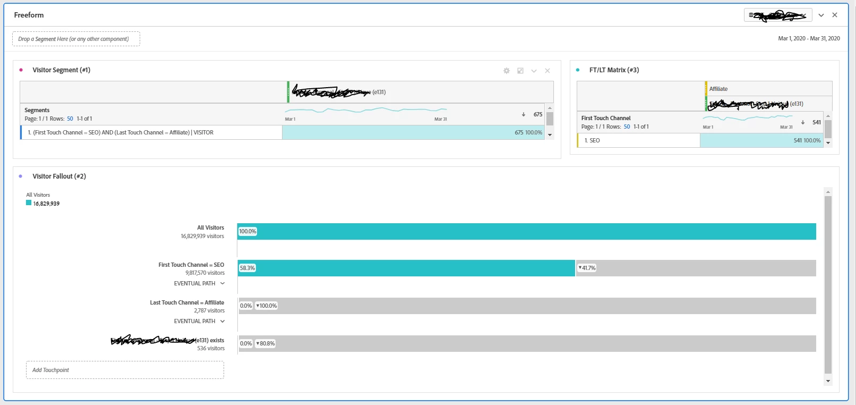856x405 pixels.
Task: Expand EVENTUAL PATH under Last Touch Channel = Affiliate
Action: click(199, 321)
